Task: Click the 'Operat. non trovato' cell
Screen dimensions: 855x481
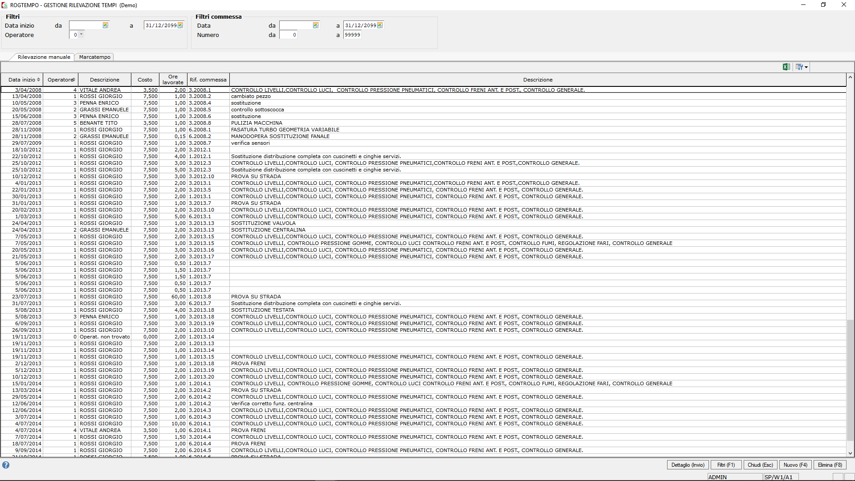Action: pyautogui.click(x=105, y=337)
